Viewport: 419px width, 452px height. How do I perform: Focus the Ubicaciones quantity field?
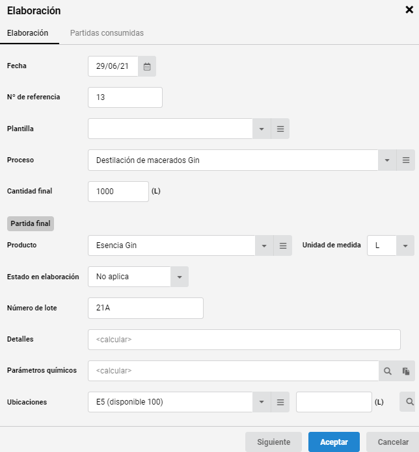pos(334,402)
